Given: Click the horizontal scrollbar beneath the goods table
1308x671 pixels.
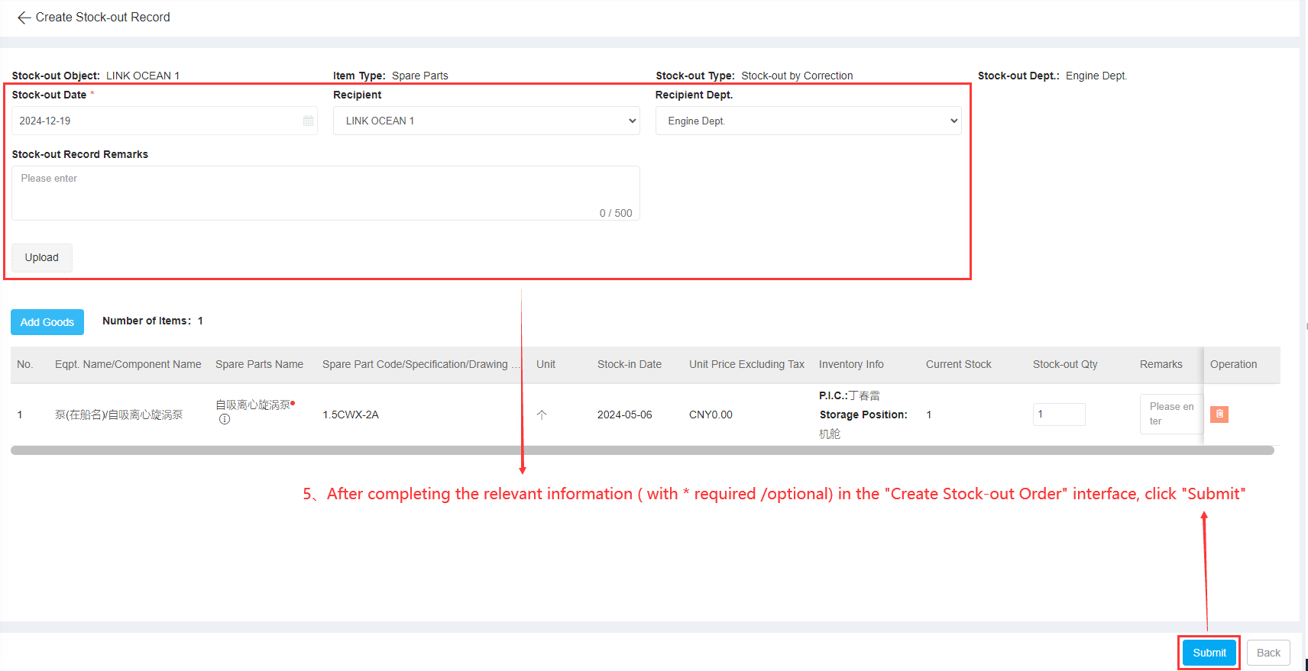Looking at the screenshot, I should (x=643, y=450).
